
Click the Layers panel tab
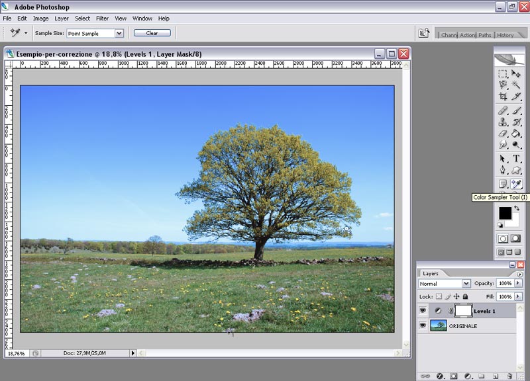(x=431, y=273)
